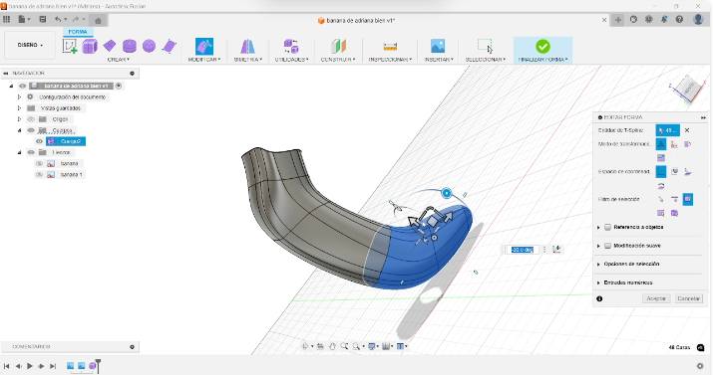Select the purple Face creation tool
Screen dimensions: 713x375
(170, 46)
